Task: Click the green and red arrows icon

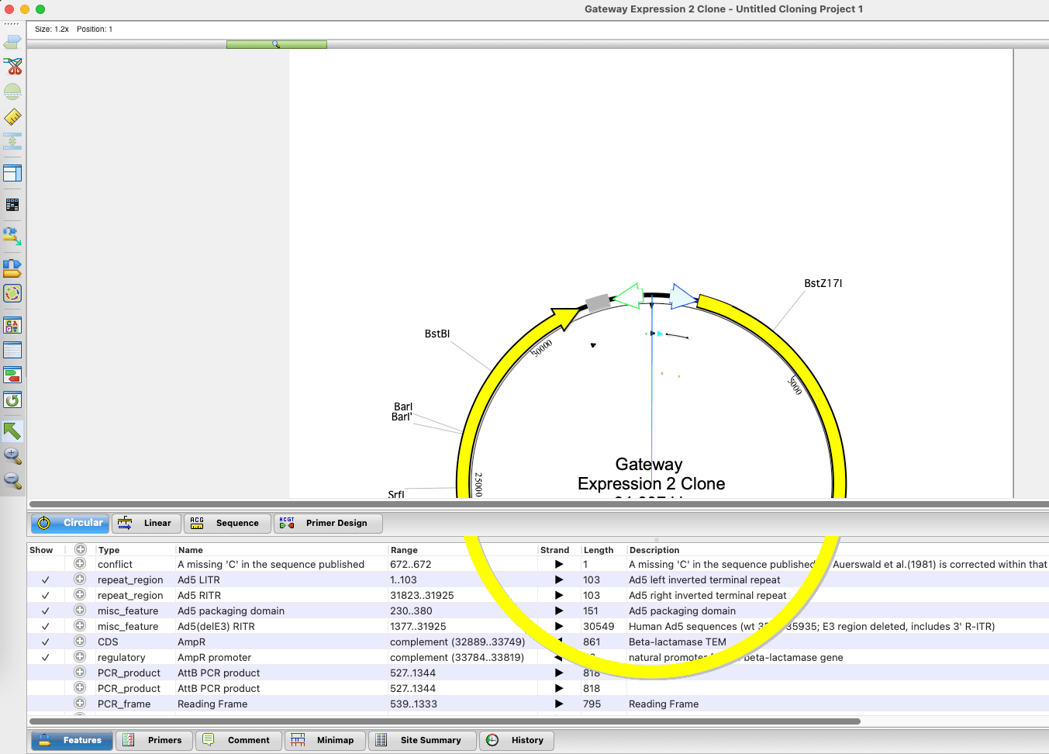Action: (12, 375)
